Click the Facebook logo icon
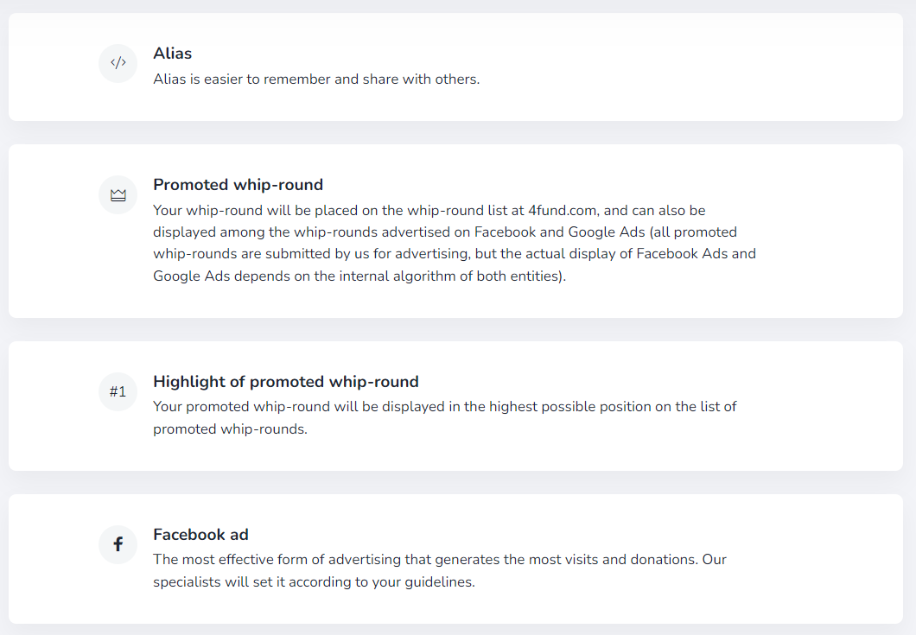Image resolution: width=916 pixels, height=635 pixels. pos(118,544)
